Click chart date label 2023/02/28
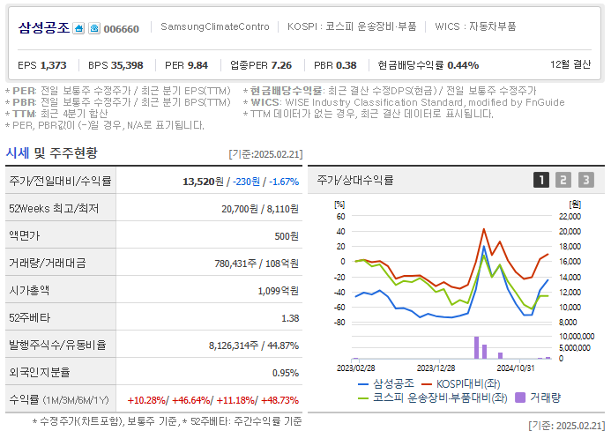 point(356,368)
